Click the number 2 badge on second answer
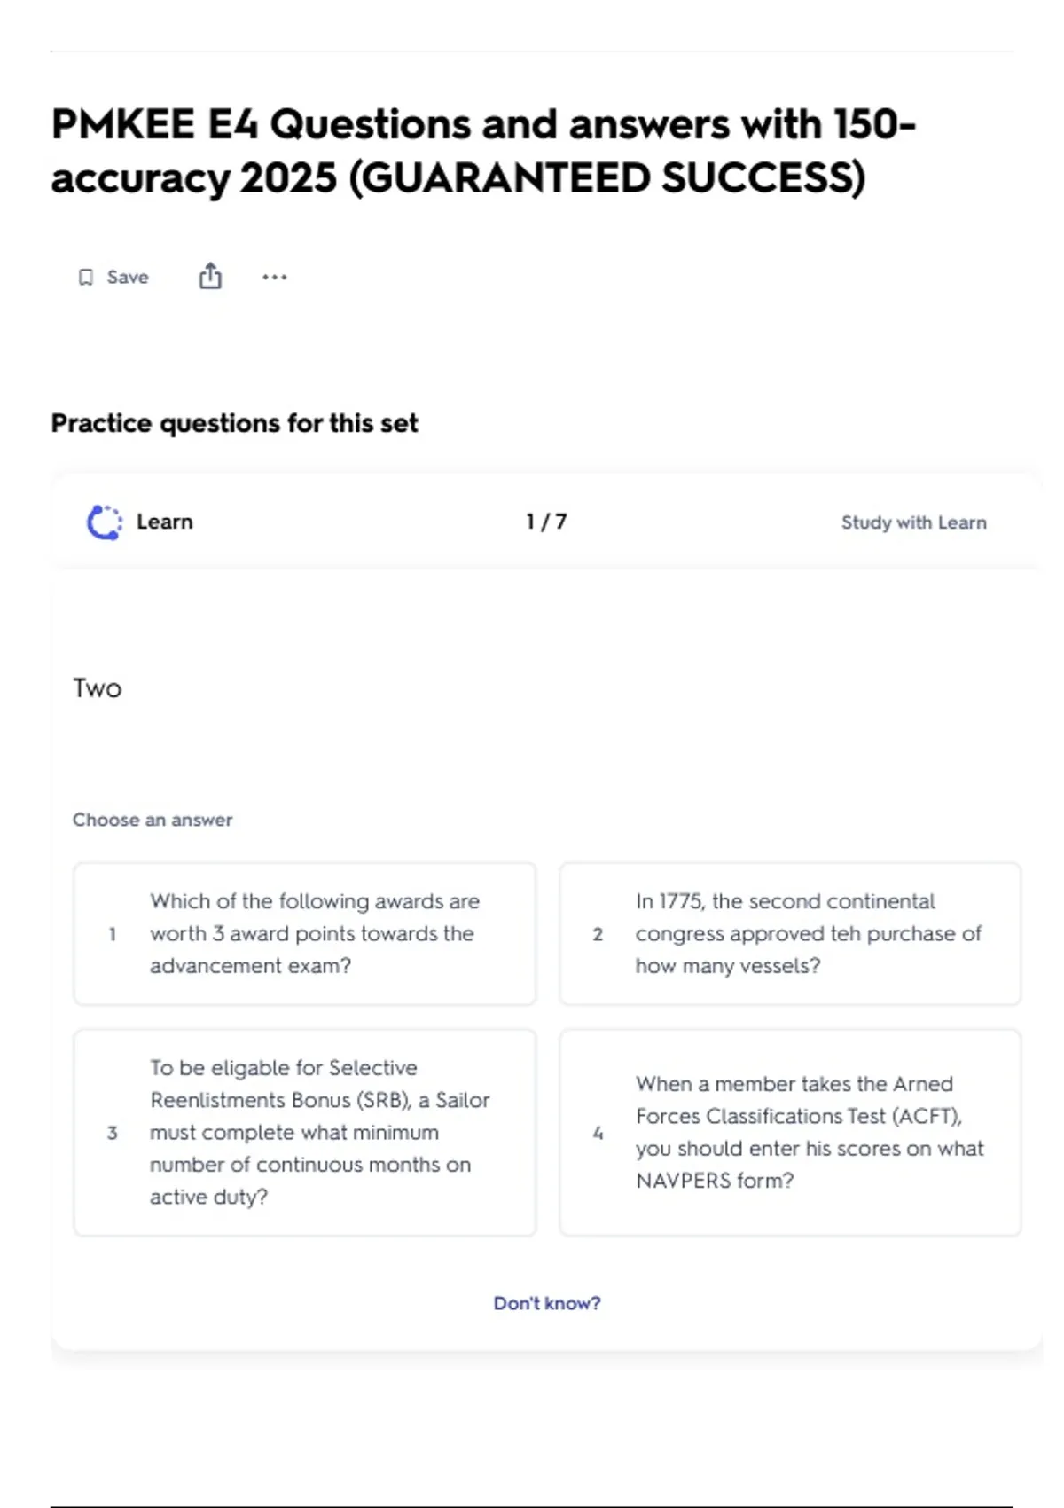The image size is (1064, 1508). (598, 934)
